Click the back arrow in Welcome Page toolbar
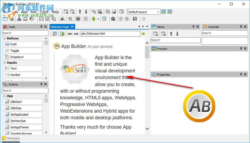250x143 pixels. [x=70, y=34]
